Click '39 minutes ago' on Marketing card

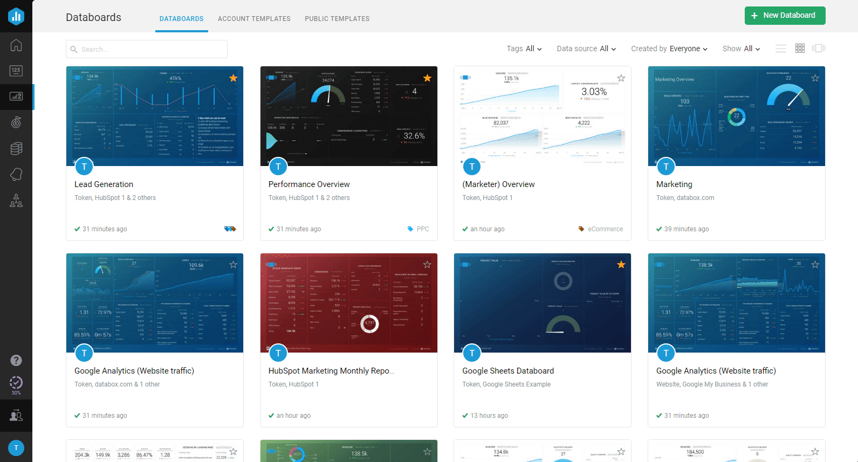[x=687, y=229]
